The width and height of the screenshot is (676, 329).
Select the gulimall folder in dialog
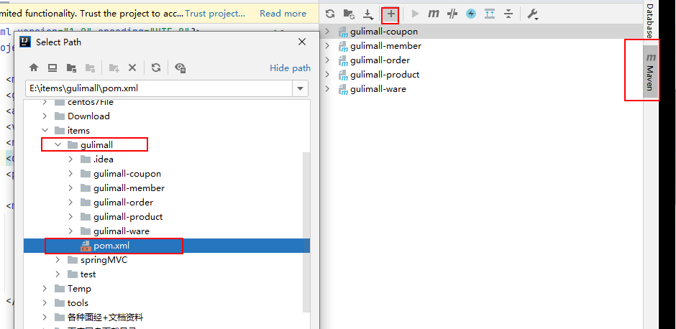[x=167, y=144]
